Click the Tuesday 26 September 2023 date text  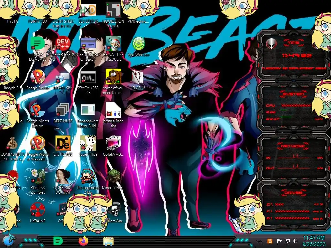pos(294,68)
